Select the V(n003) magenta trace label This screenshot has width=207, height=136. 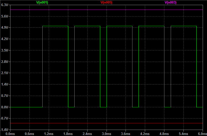tap(170, 2)
